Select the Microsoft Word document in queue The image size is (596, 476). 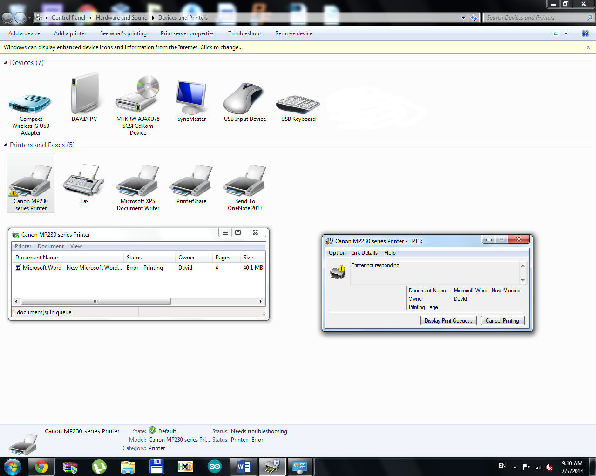click(139, 268)
